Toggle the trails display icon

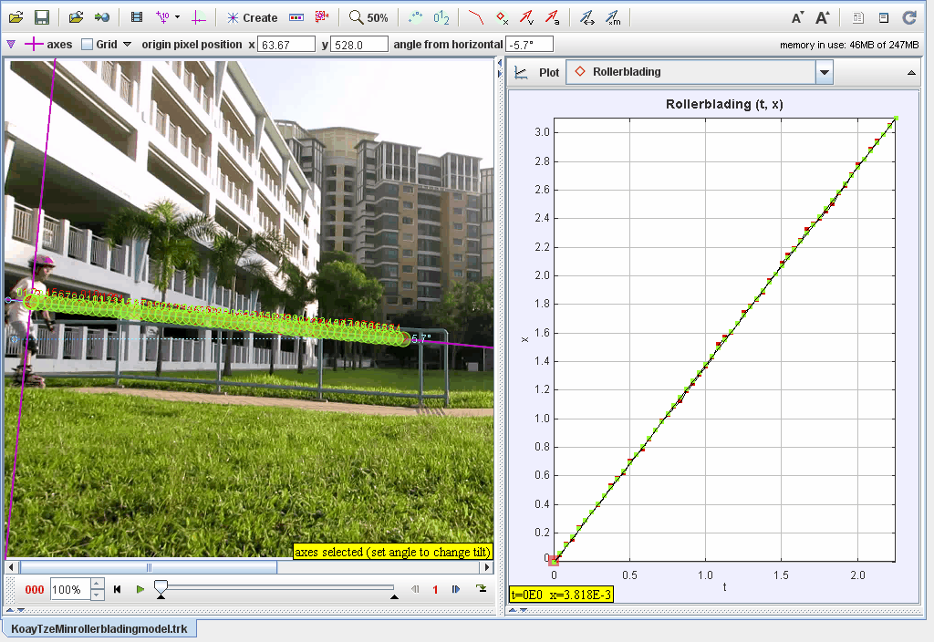click(416, 17)
